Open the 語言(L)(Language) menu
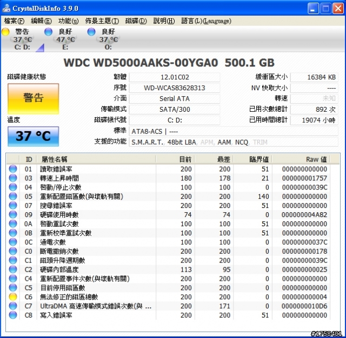Viewport: 346px width, 338px height. [206, 21]
